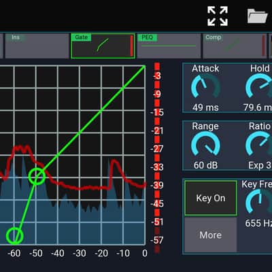
Task: Click the Attack label
Action: pos(205,69)
